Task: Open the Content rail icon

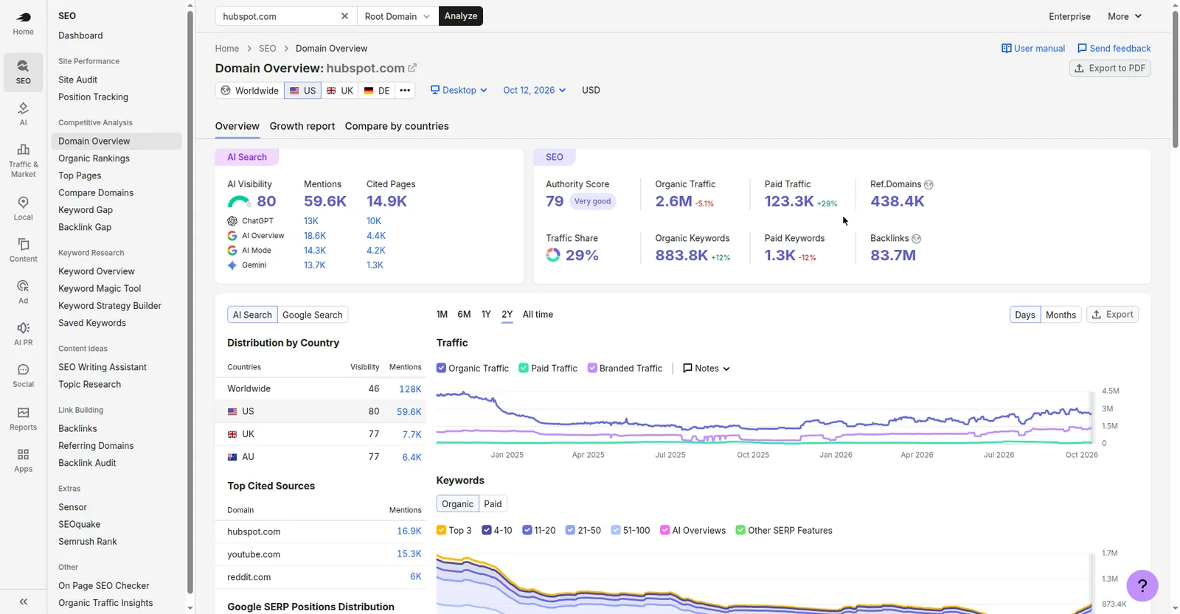Action: 23,250
